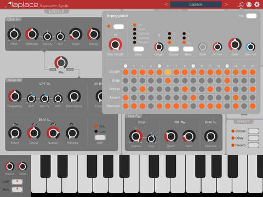Click the Sine ENV Release knob
The width and height of the screenshot is (263, 197).
211,136
